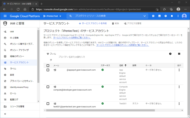Click the wrench policy troubleshooter icon
Image resolution: width=190 pixels, height=118 pixels.
point(5,44)
